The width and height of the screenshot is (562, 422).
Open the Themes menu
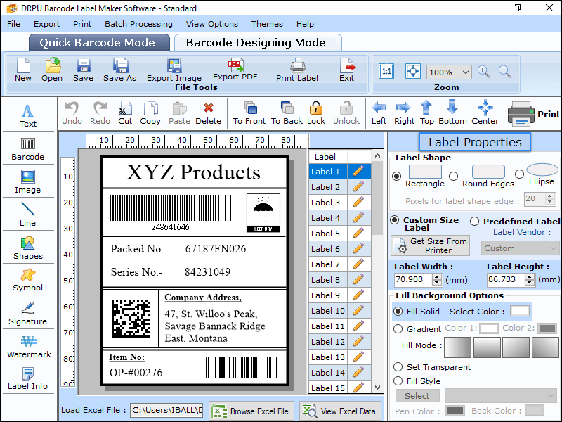pyautogui.click(x=267, y=24)
